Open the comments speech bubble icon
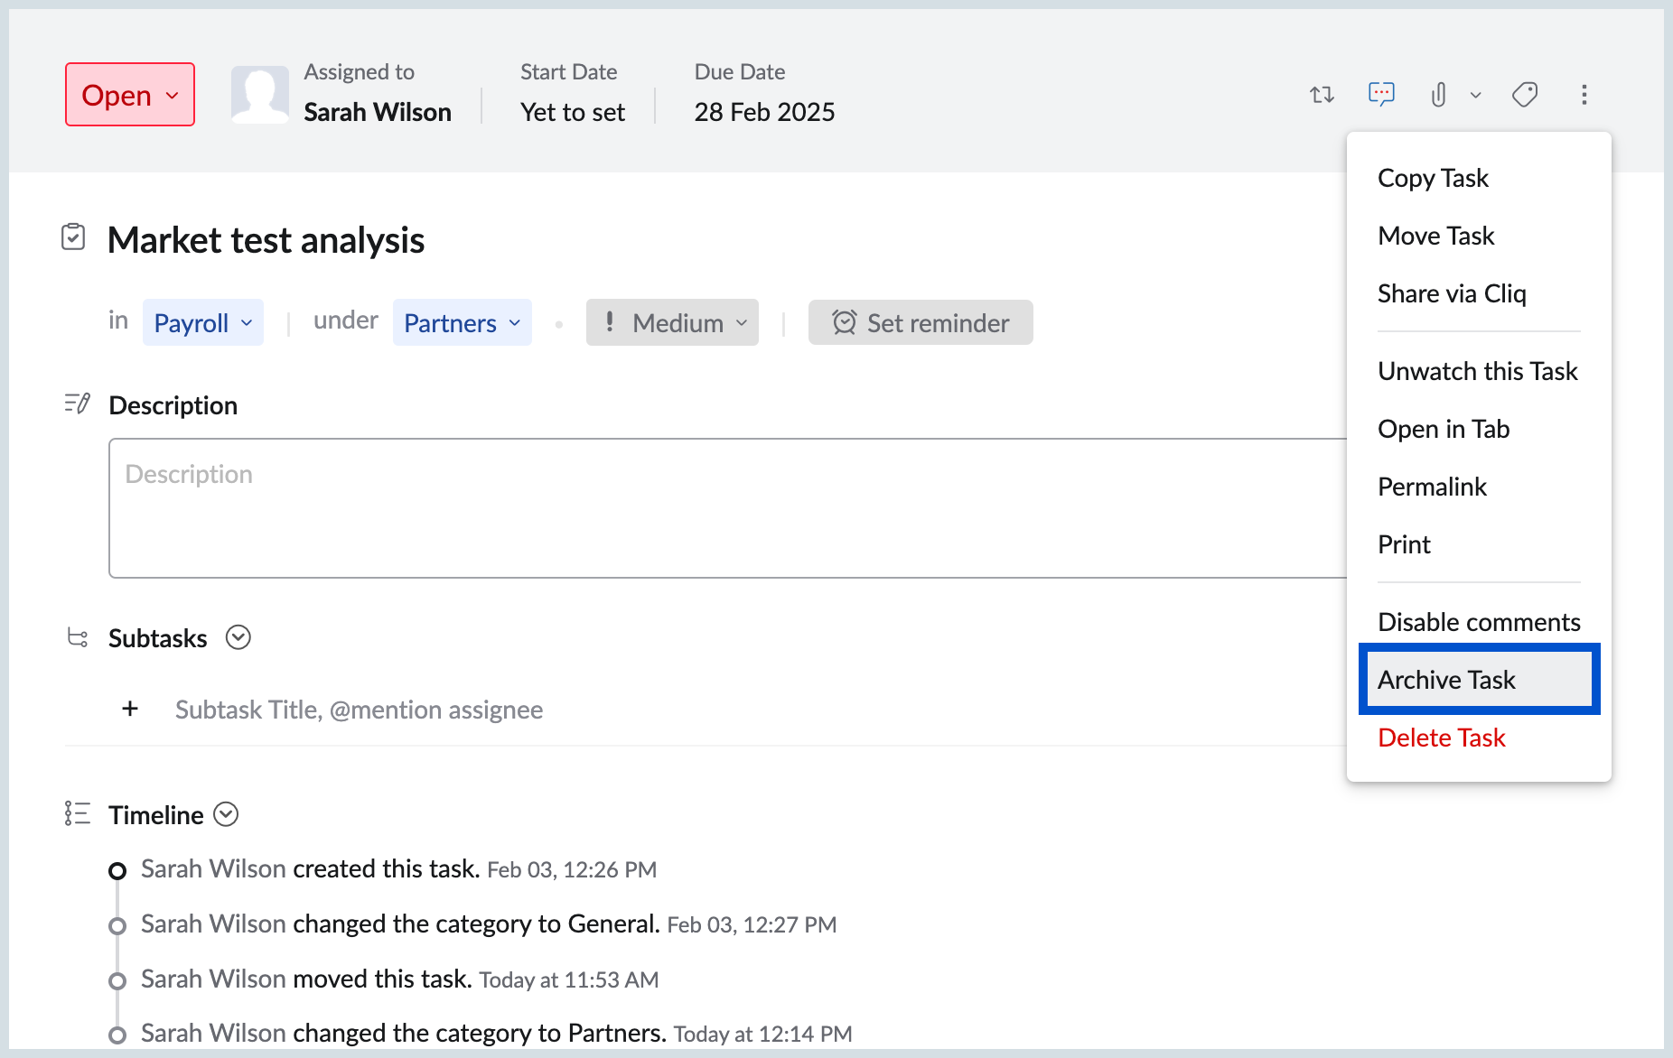 click(x=1381, y=94)
